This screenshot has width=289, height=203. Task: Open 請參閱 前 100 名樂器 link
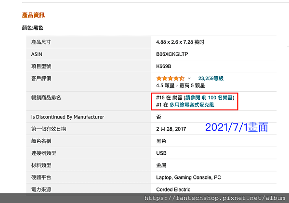pyautogui.click(x=209, y=97)
